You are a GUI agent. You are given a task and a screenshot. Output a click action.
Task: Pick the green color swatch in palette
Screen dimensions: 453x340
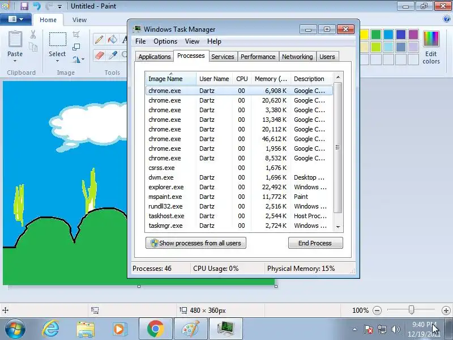click(376, 35)
